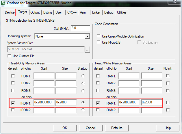Click the Cancel button
The width and height of the screenshot is (182, 134).
pyautogui.click(x=91, y=128)
